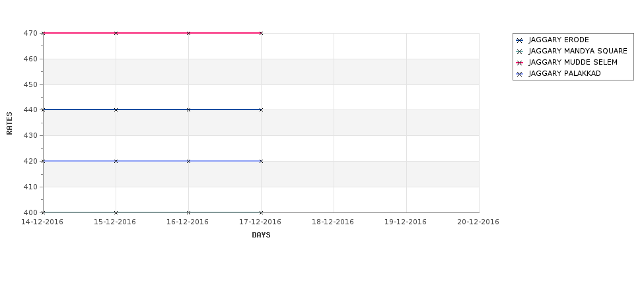
Task: Click the JAGGARY PALAKKAD legend marker icon
Action: pyautogui.click(x=520, y=75)
